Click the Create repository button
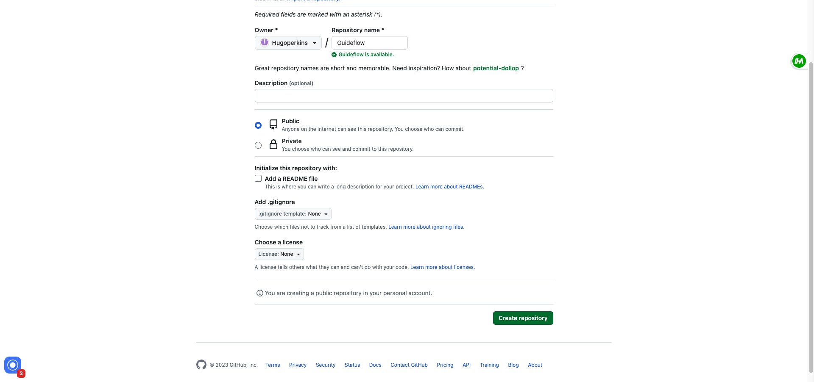This screenshot has height=382, width=814. 523,318
